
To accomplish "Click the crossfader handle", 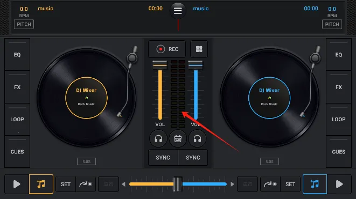I will click(178, 184).
